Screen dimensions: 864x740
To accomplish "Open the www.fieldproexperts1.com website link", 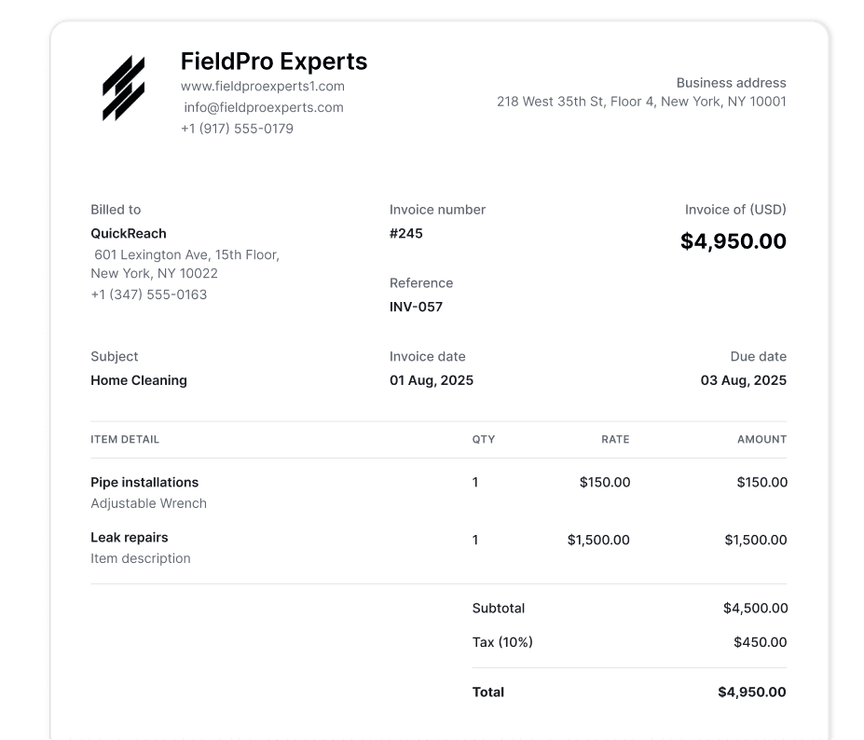I will (262, 87).
